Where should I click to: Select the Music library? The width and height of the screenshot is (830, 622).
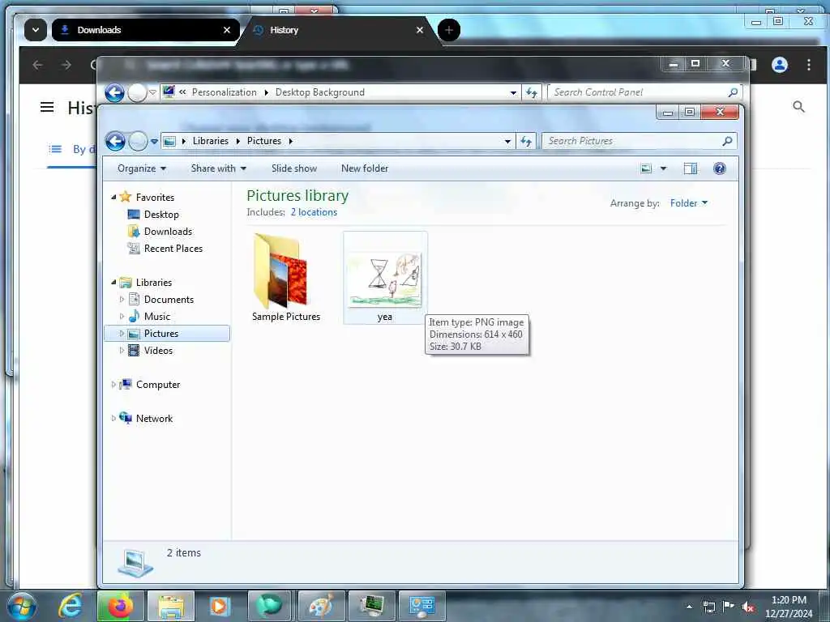coord(156,317)
